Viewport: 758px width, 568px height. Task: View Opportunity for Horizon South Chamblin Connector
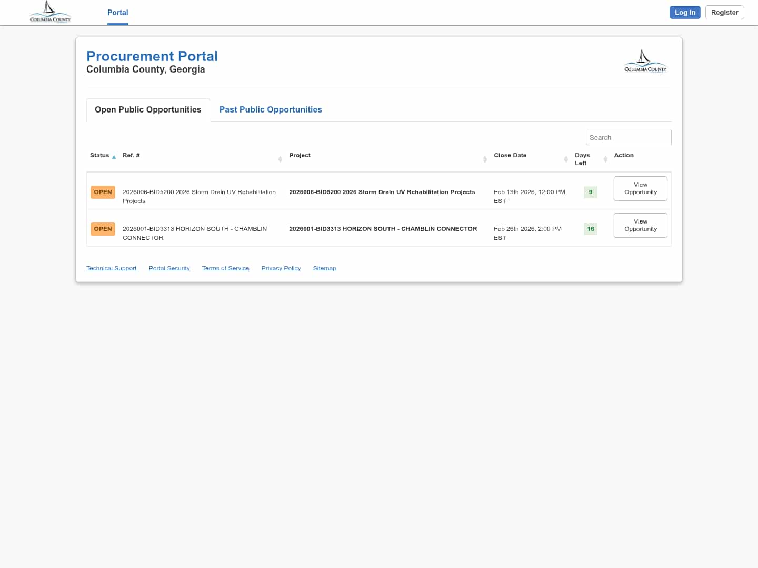[x=640, y=225]
